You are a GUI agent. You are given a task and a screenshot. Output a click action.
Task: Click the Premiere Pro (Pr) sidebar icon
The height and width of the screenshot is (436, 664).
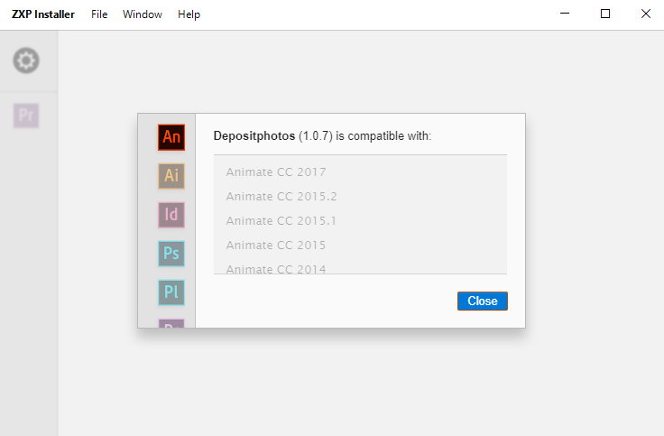26,116
